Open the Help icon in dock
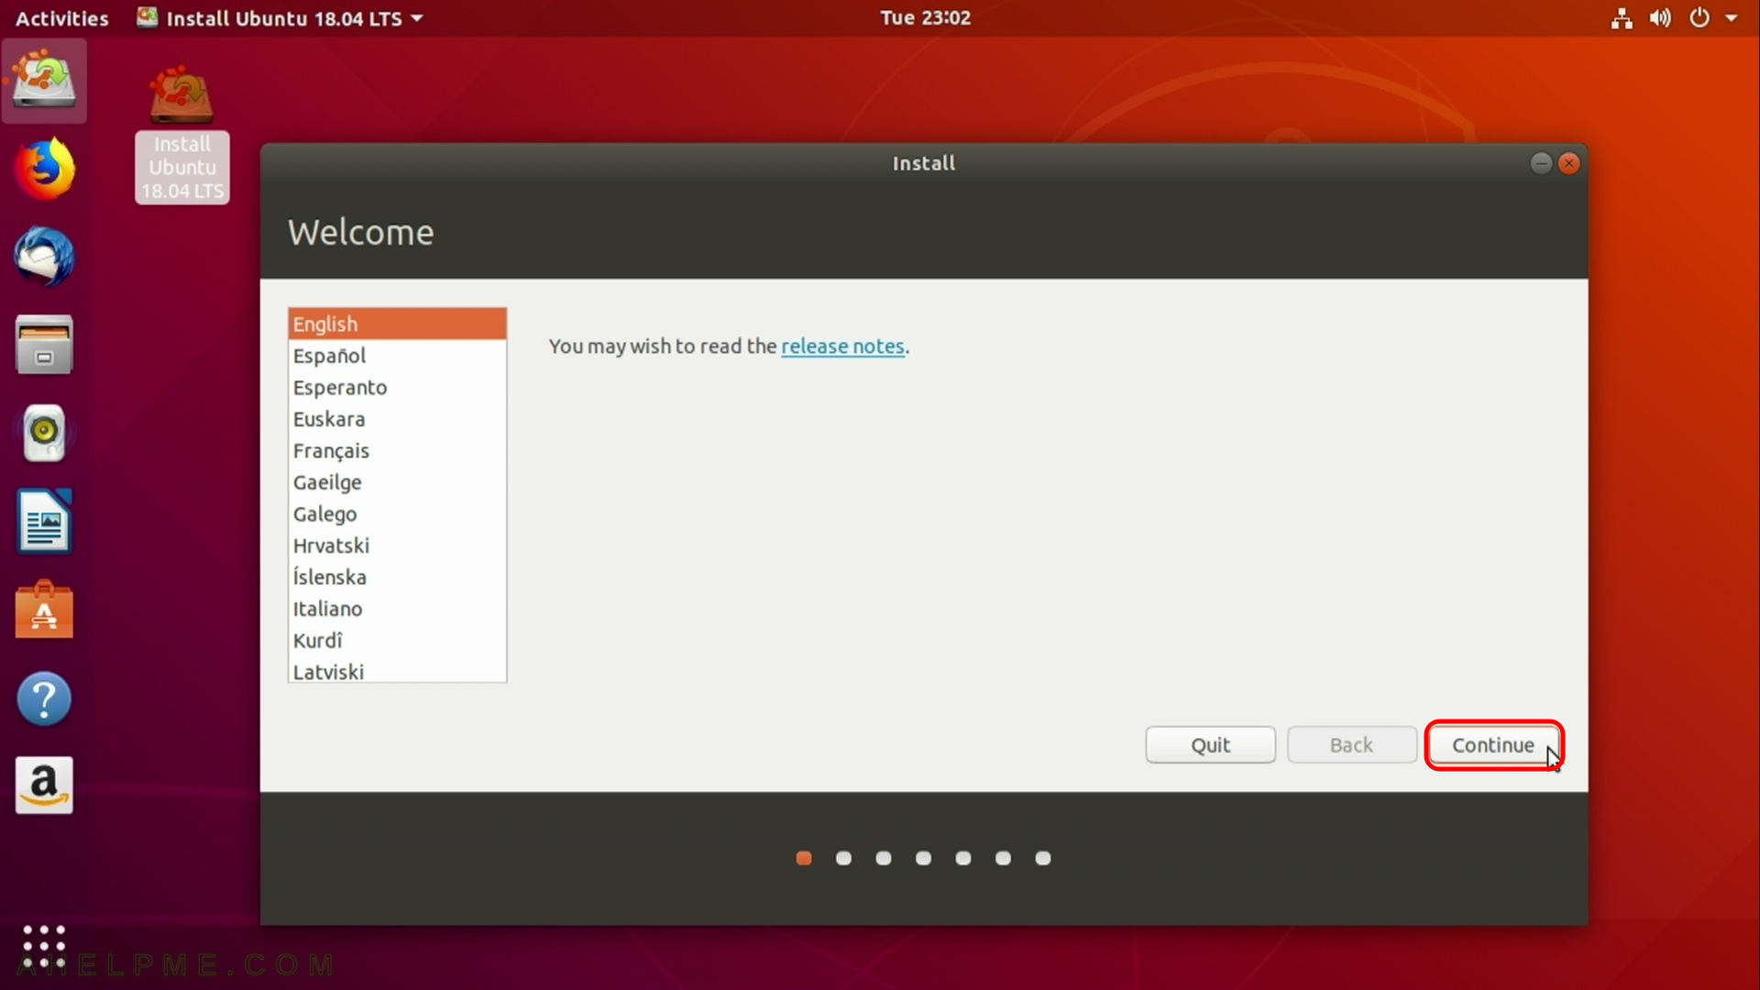The image size is (1760, 990). pyautogui.click(x=43, y=698)
